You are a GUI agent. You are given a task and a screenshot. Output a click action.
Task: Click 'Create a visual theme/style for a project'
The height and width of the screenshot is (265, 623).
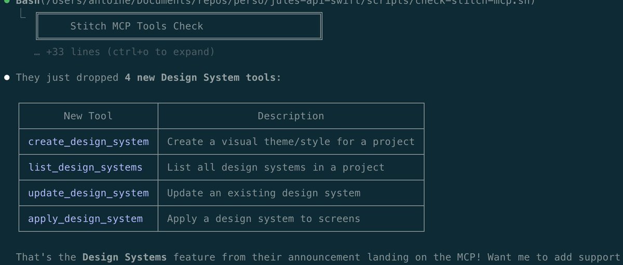(x=291, y=142)
